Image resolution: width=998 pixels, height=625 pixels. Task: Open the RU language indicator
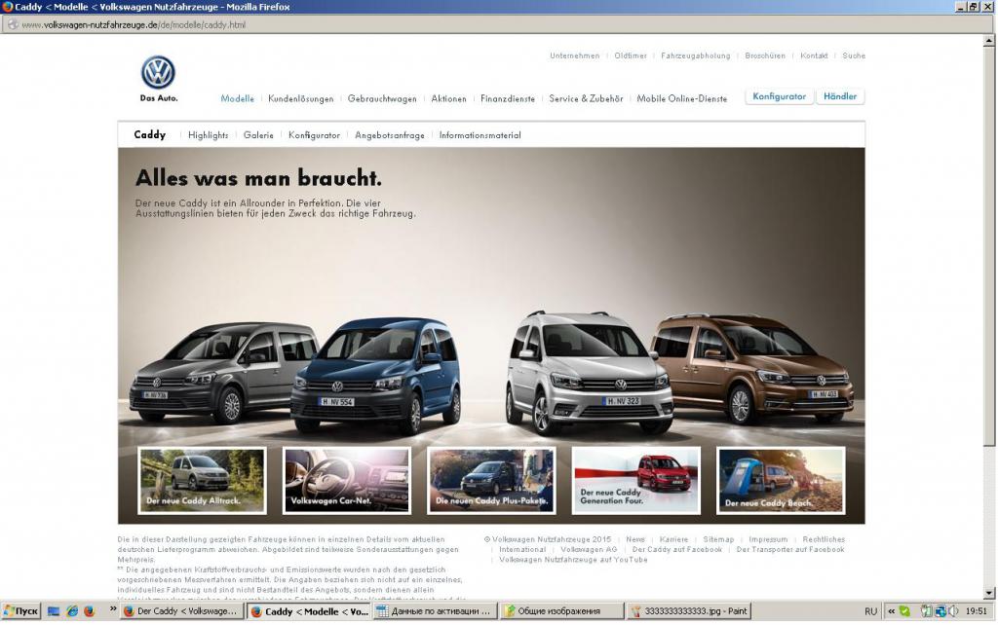(870, 611)
